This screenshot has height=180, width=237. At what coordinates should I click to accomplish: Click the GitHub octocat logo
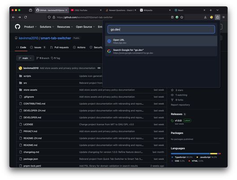pos(18,27)
